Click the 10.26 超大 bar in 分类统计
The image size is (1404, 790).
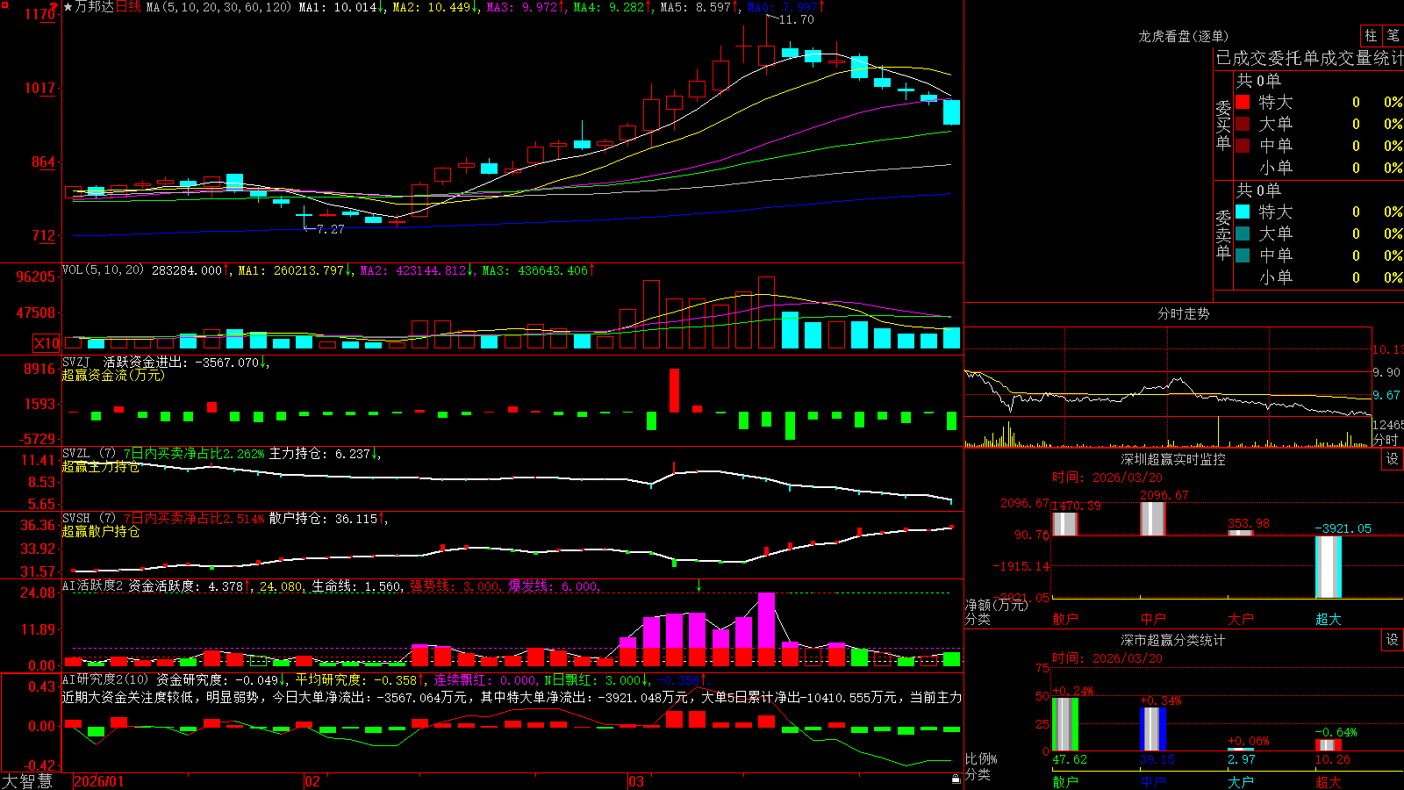pyautogui.click(x=1329, y=745)
